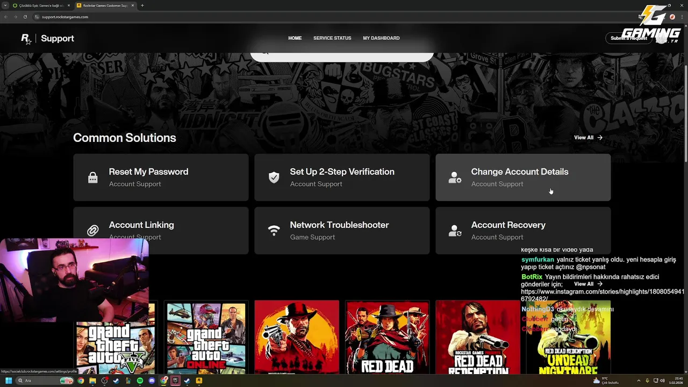Click the Rockstar Games logo in the header

point(26,39)
